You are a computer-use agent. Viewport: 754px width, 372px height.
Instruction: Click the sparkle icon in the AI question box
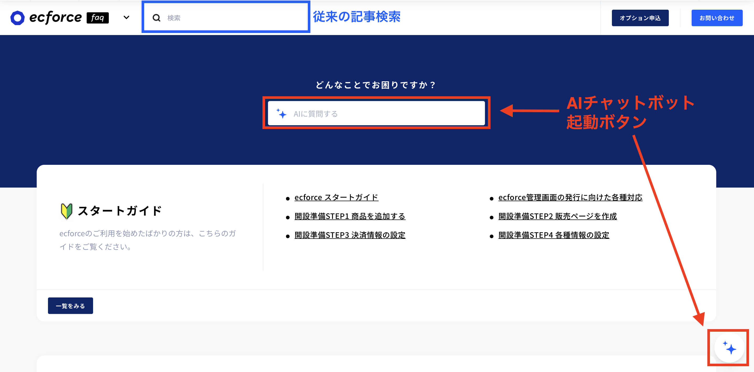(281, 113)
